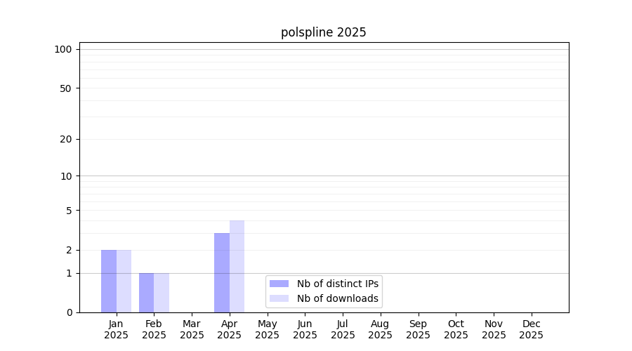Viewport: 632px width, 351px height.
Task: Click the chart title 'polspline 2025'
Action: point(324,32)
